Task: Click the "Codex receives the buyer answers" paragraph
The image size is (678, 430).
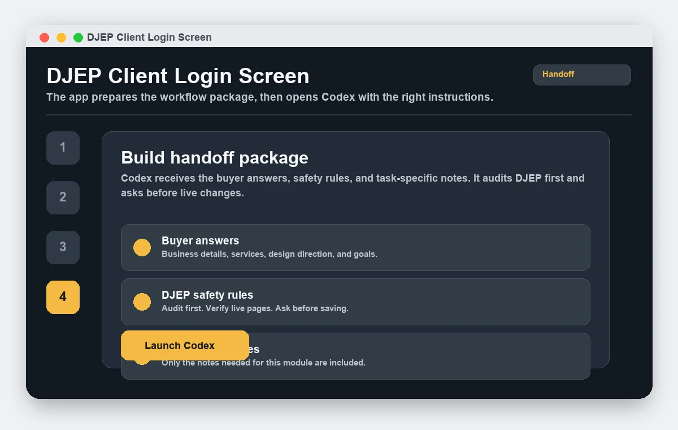Action: (353, 185)
